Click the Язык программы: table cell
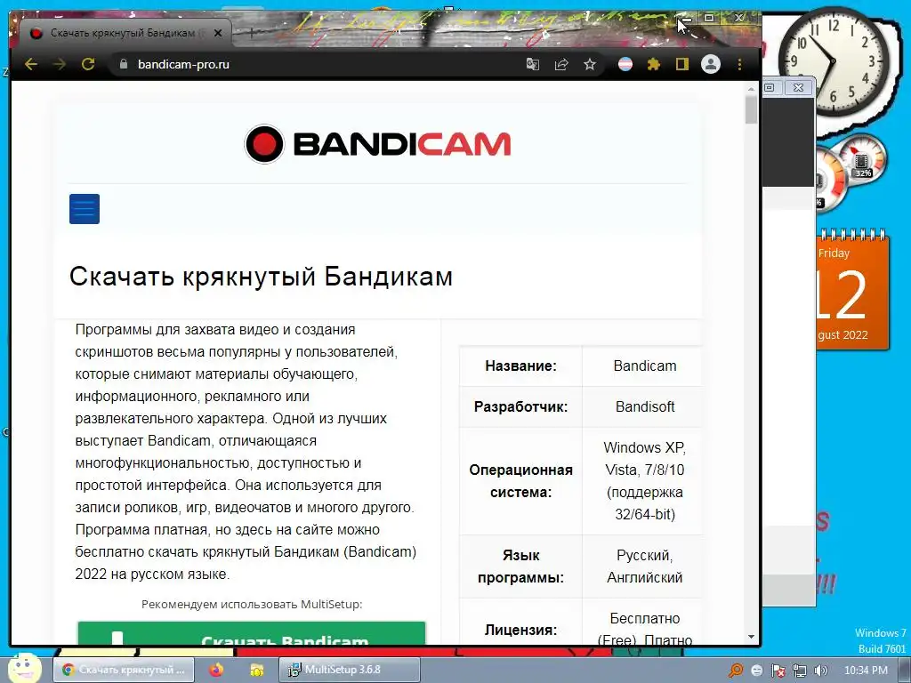The height and width of the screenshot is (683, 911). tap(520, 566)
